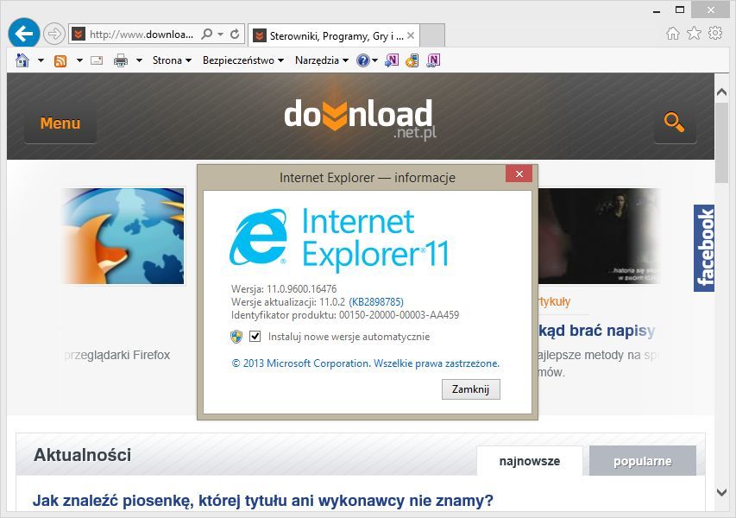Expand the Print dropdown arrow
Viewport: 736px width, 518px height.
pyautogui.click(x=140, y=60)
